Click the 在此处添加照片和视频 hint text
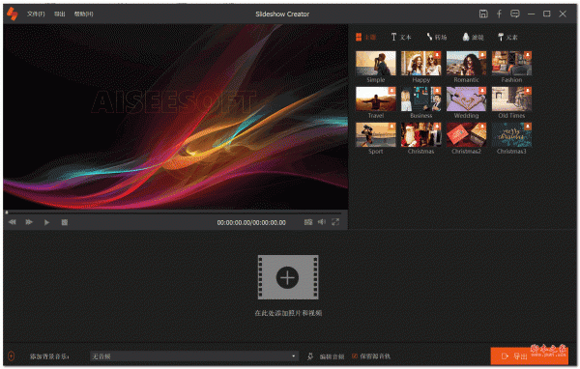This screenshot has width=580, height=369. tap(288, 313)
